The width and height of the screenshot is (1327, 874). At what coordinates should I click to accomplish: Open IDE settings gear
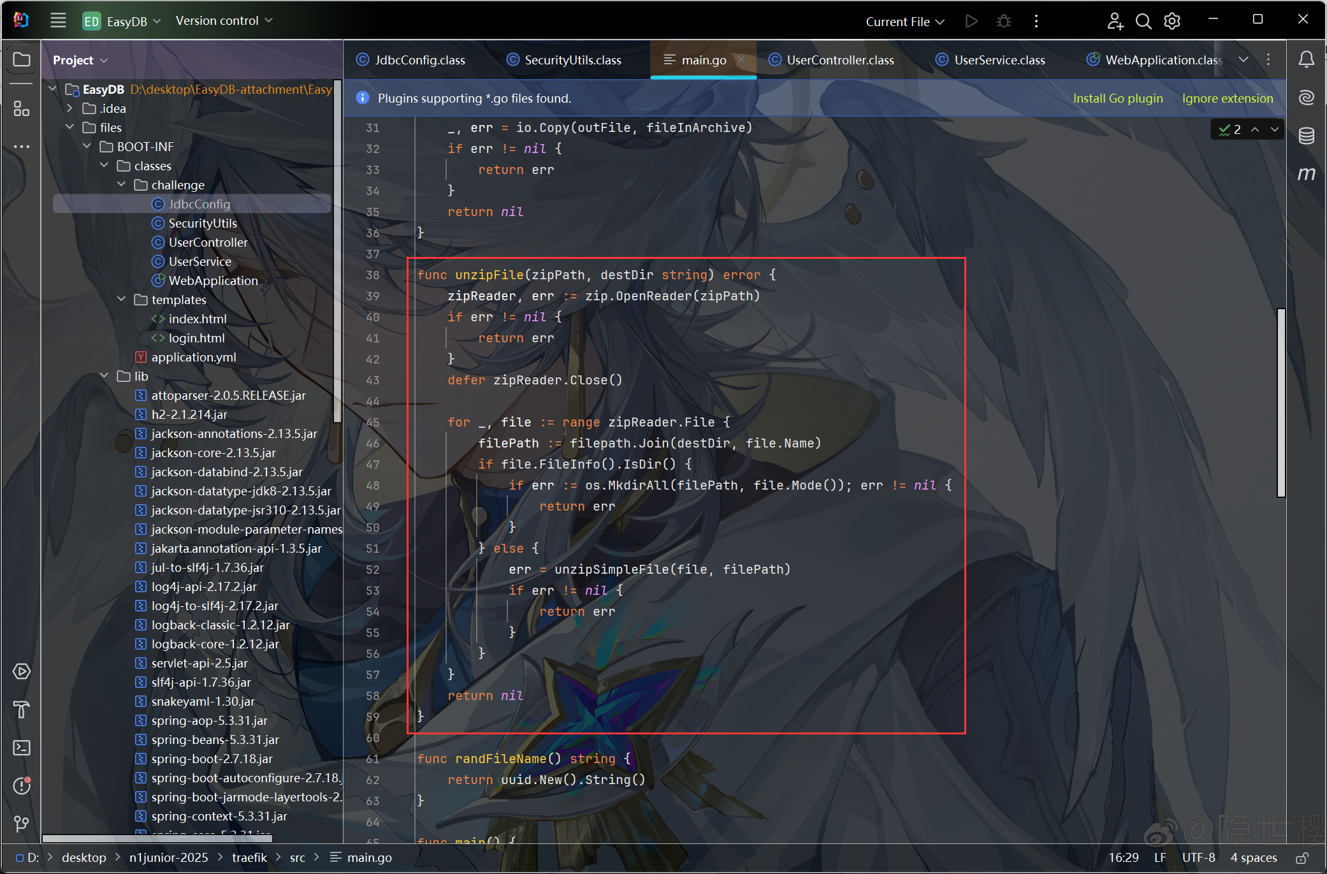(x=1172, y=21)
